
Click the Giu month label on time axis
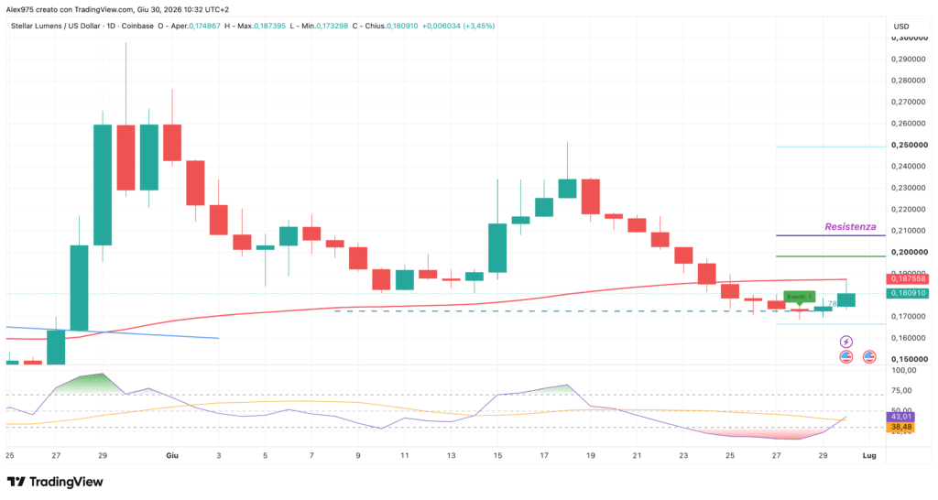[172, 456]
